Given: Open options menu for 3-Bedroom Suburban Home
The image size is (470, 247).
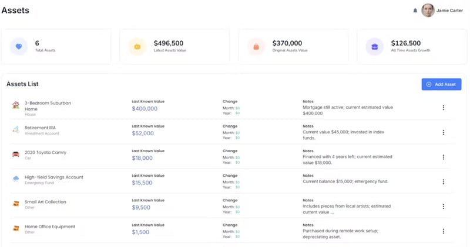Looking at the screenshot, I should tap(443, 108).
